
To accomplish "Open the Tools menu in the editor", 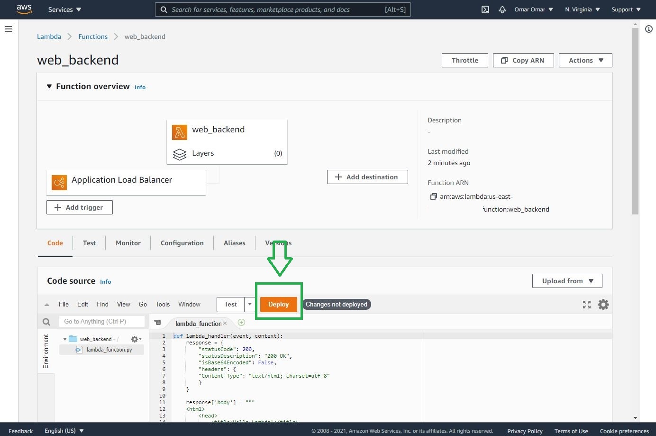I will click(163, 305).
